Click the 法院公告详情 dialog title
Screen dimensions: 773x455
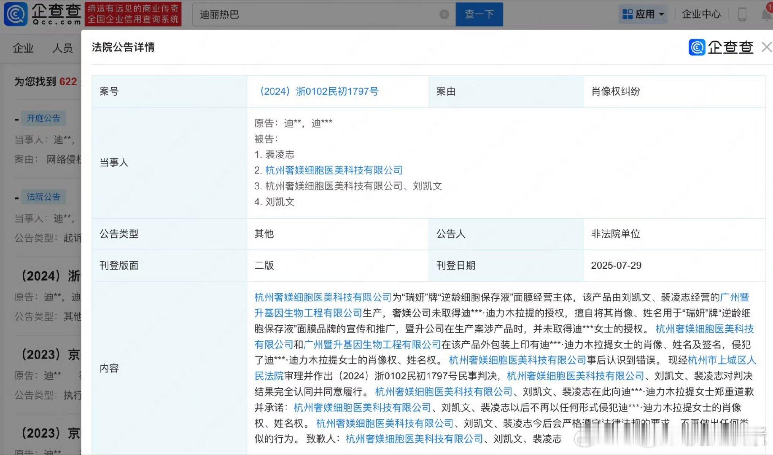click(x=123, y=47)
